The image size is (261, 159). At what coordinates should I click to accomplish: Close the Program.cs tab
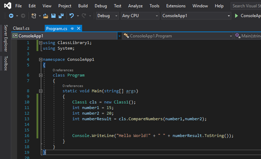click(79, 29)
